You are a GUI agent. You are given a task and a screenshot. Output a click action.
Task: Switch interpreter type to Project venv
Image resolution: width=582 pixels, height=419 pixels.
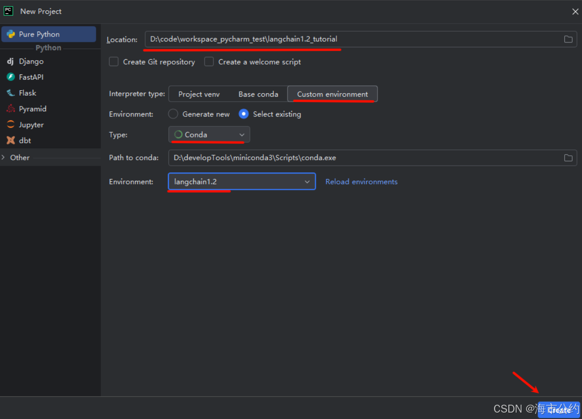(199, 94)
